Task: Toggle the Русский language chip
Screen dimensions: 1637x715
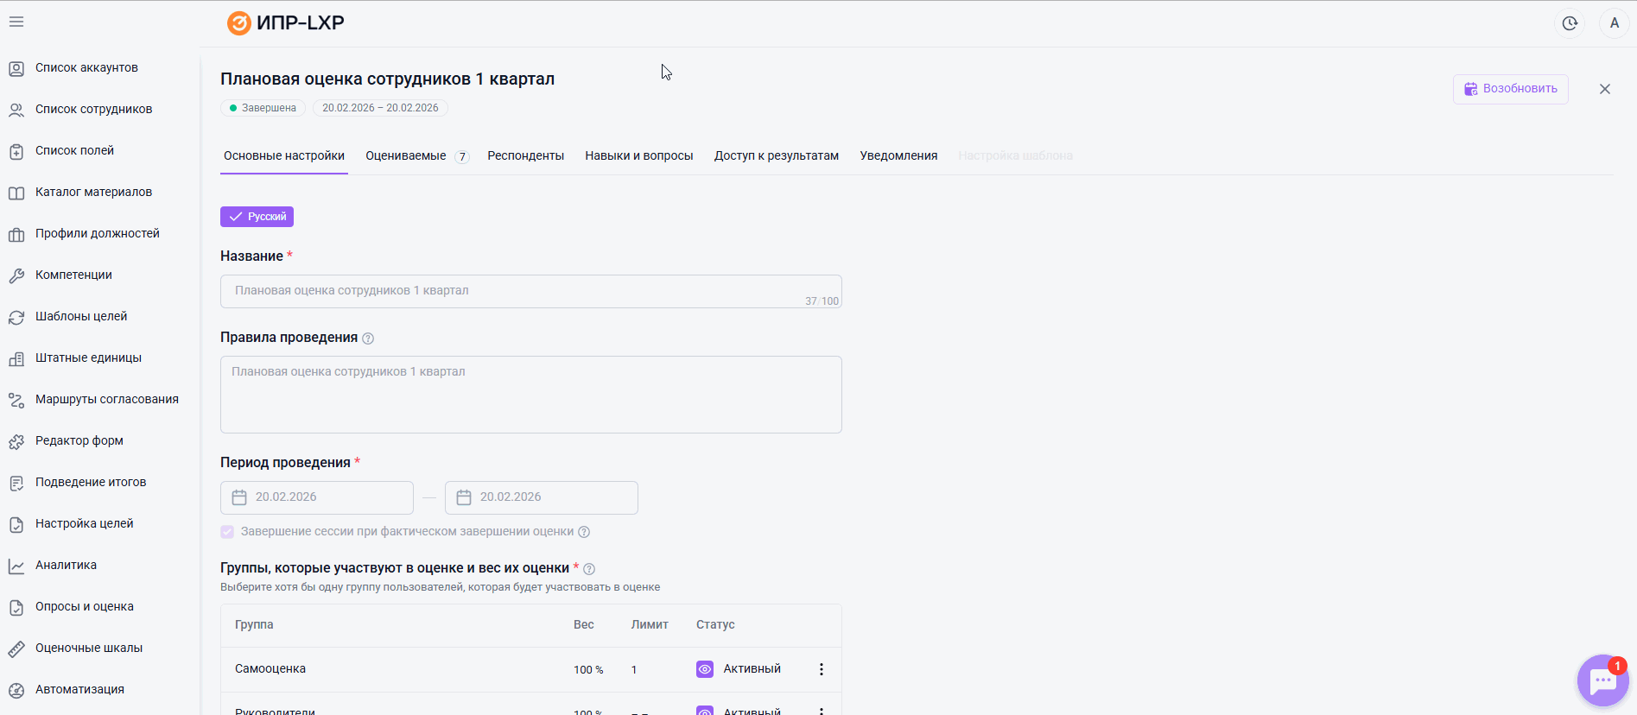Action: [257, 217]
